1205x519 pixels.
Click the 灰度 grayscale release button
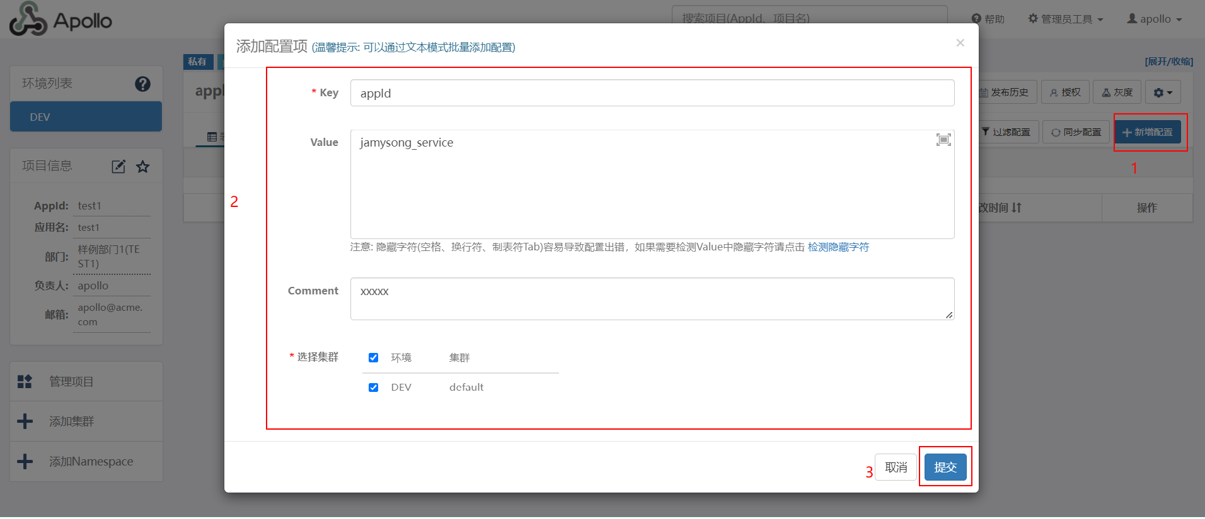pyautogui.click(x=1117, y=92)
